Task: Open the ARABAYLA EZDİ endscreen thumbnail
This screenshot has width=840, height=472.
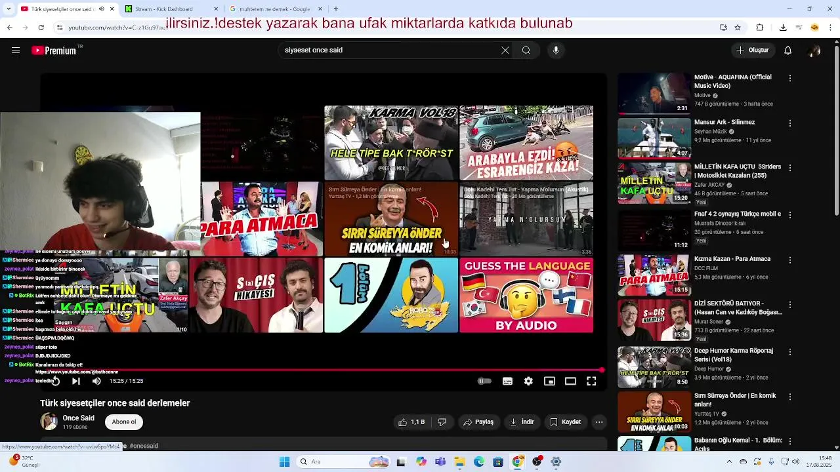Action: [x=526, y=143]
